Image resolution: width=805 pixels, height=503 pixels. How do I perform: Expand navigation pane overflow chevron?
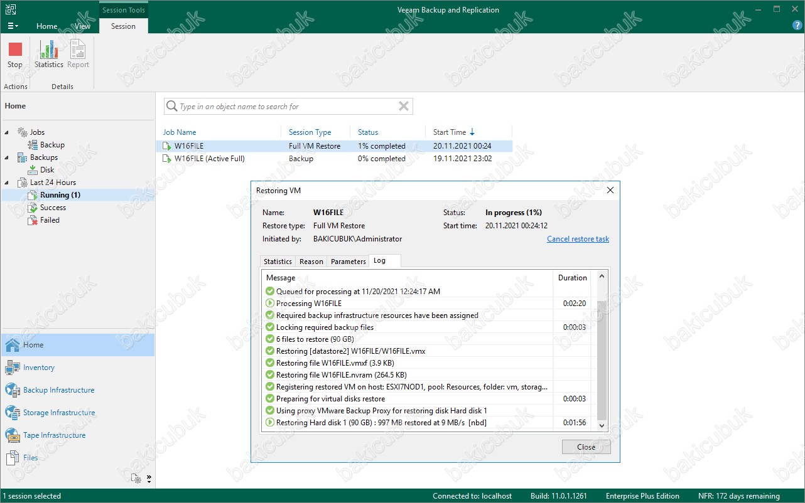click(x=149, y=479)
